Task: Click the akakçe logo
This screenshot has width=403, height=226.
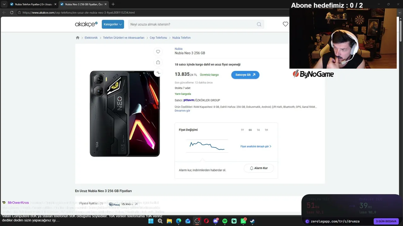Action: coord(86,24)
